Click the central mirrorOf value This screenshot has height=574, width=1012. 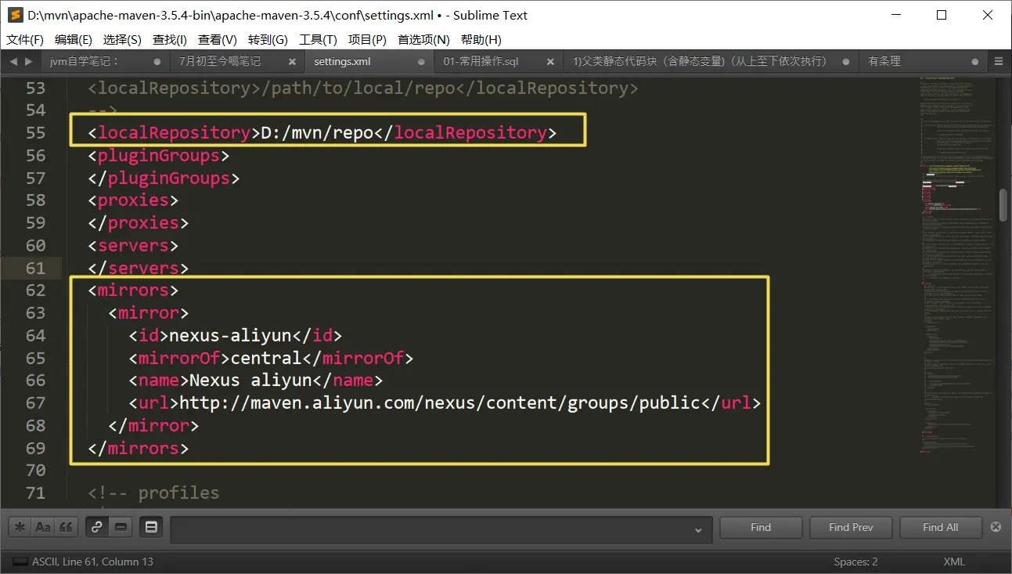265,358
